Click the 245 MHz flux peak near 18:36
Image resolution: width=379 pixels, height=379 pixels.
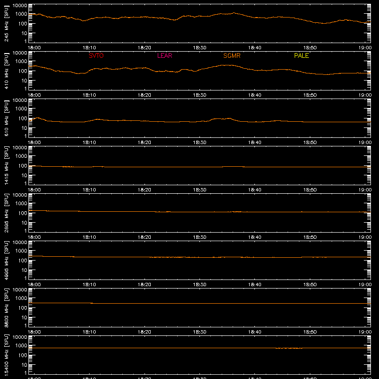click(234, 13)
